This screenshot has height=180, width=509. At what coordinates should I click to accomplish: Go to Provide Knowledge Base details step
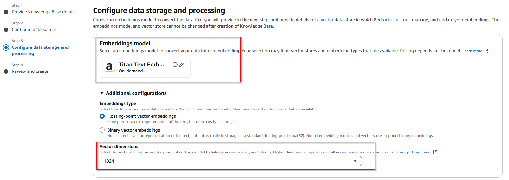click(x=44, y=12)
